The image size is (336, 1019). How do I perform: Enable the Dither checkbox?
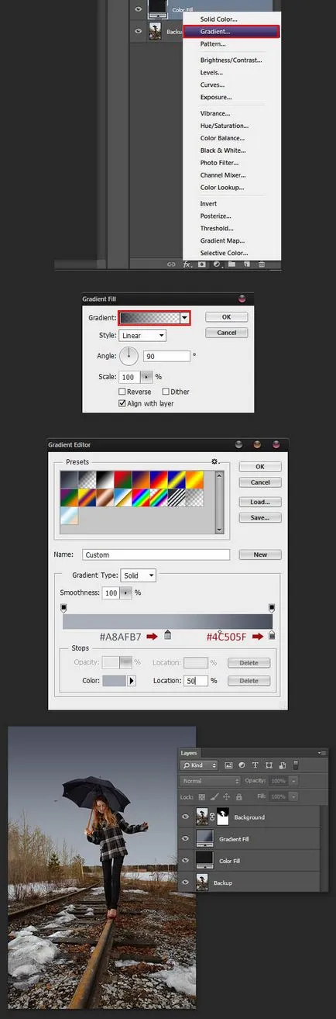click(166, 392)
